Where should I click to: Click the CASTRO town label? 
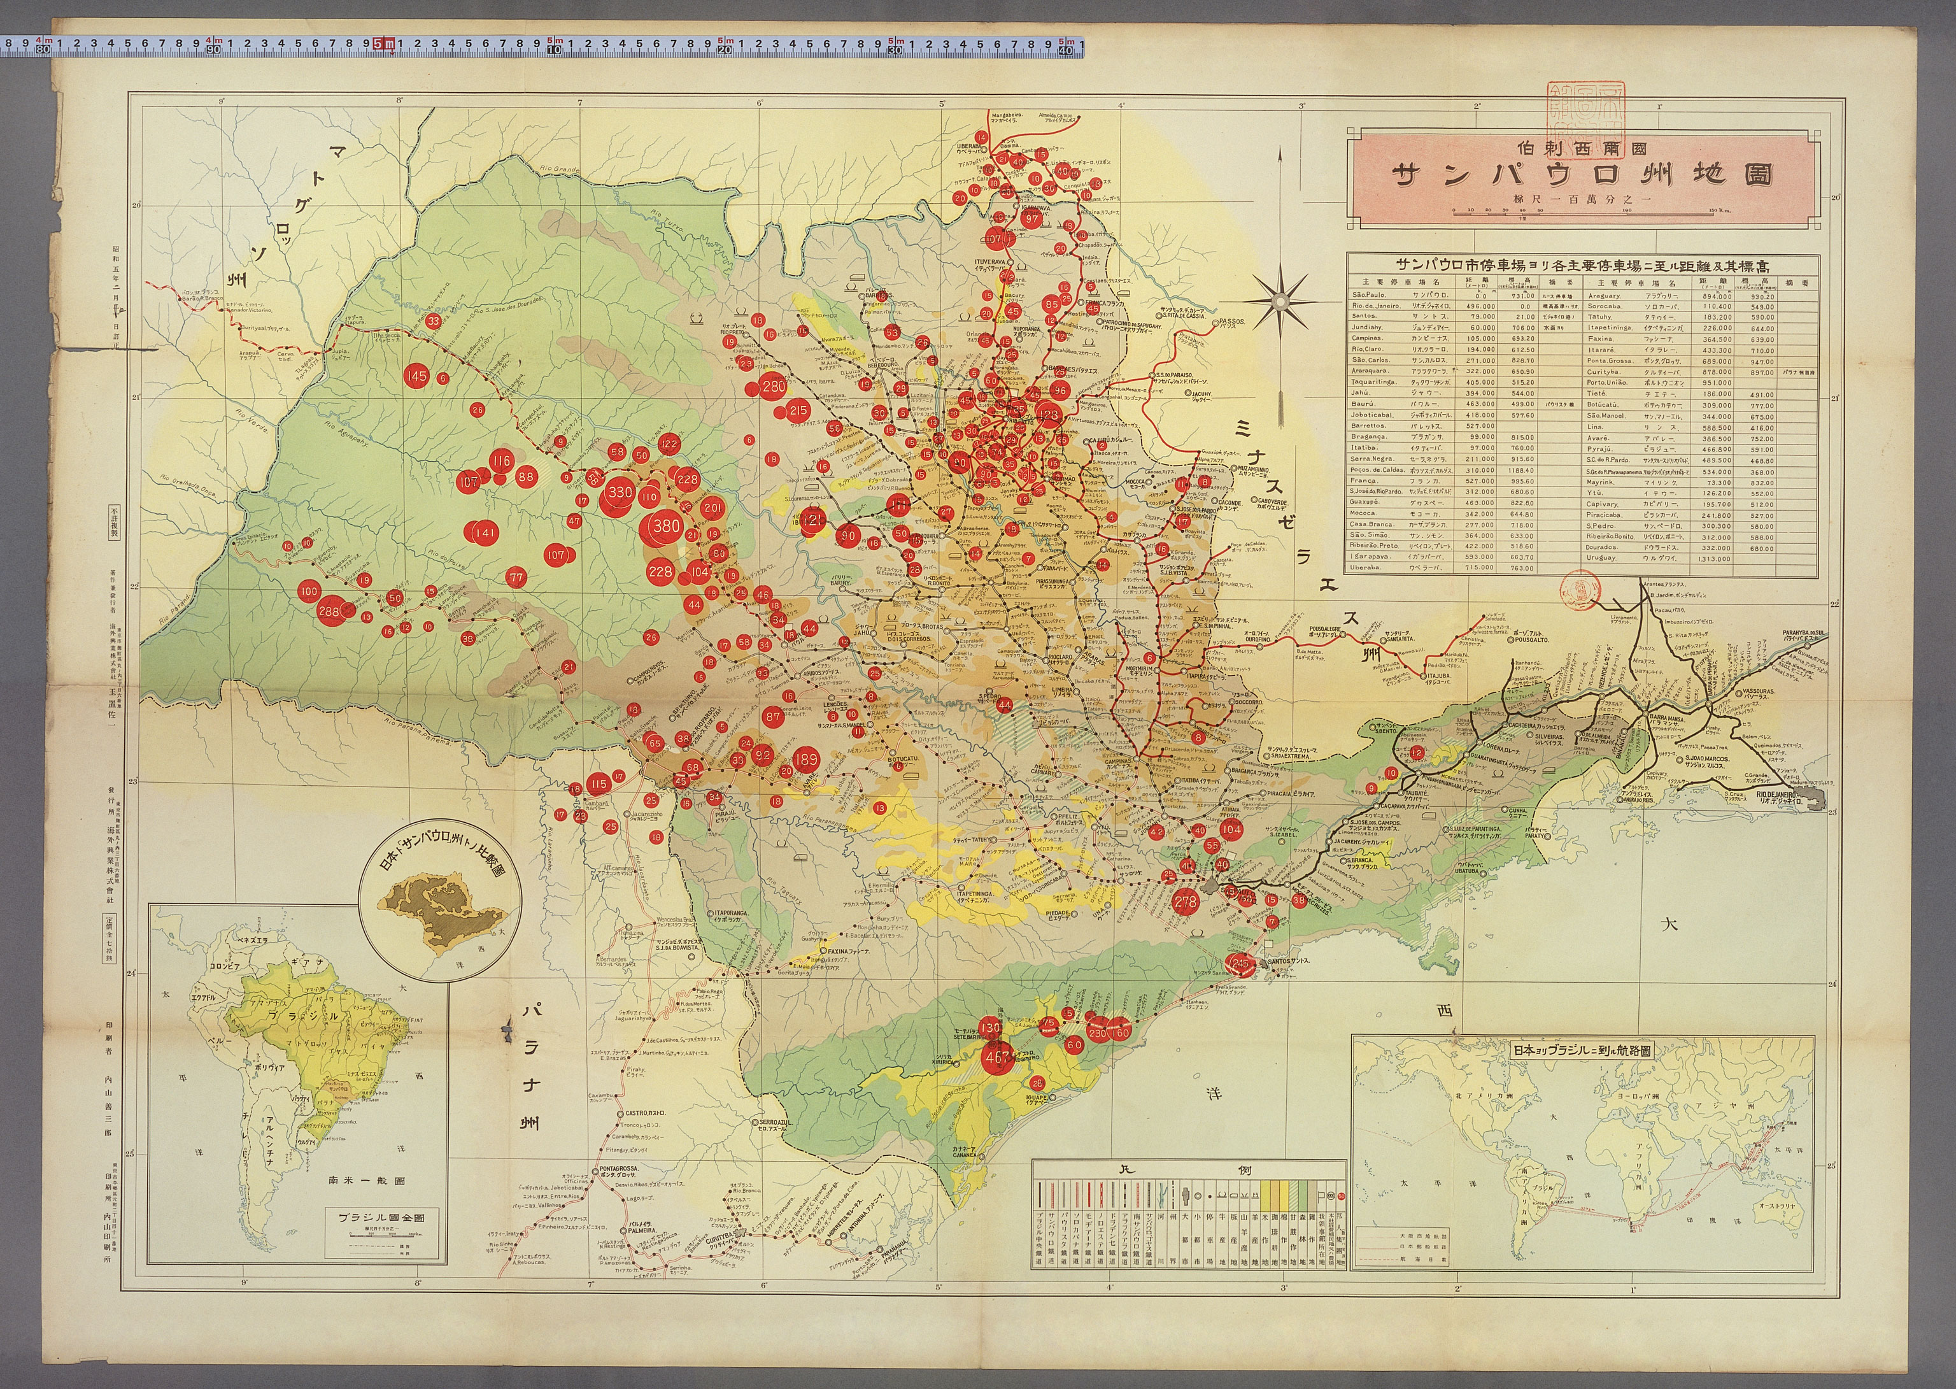click(x=637, y=1113)
